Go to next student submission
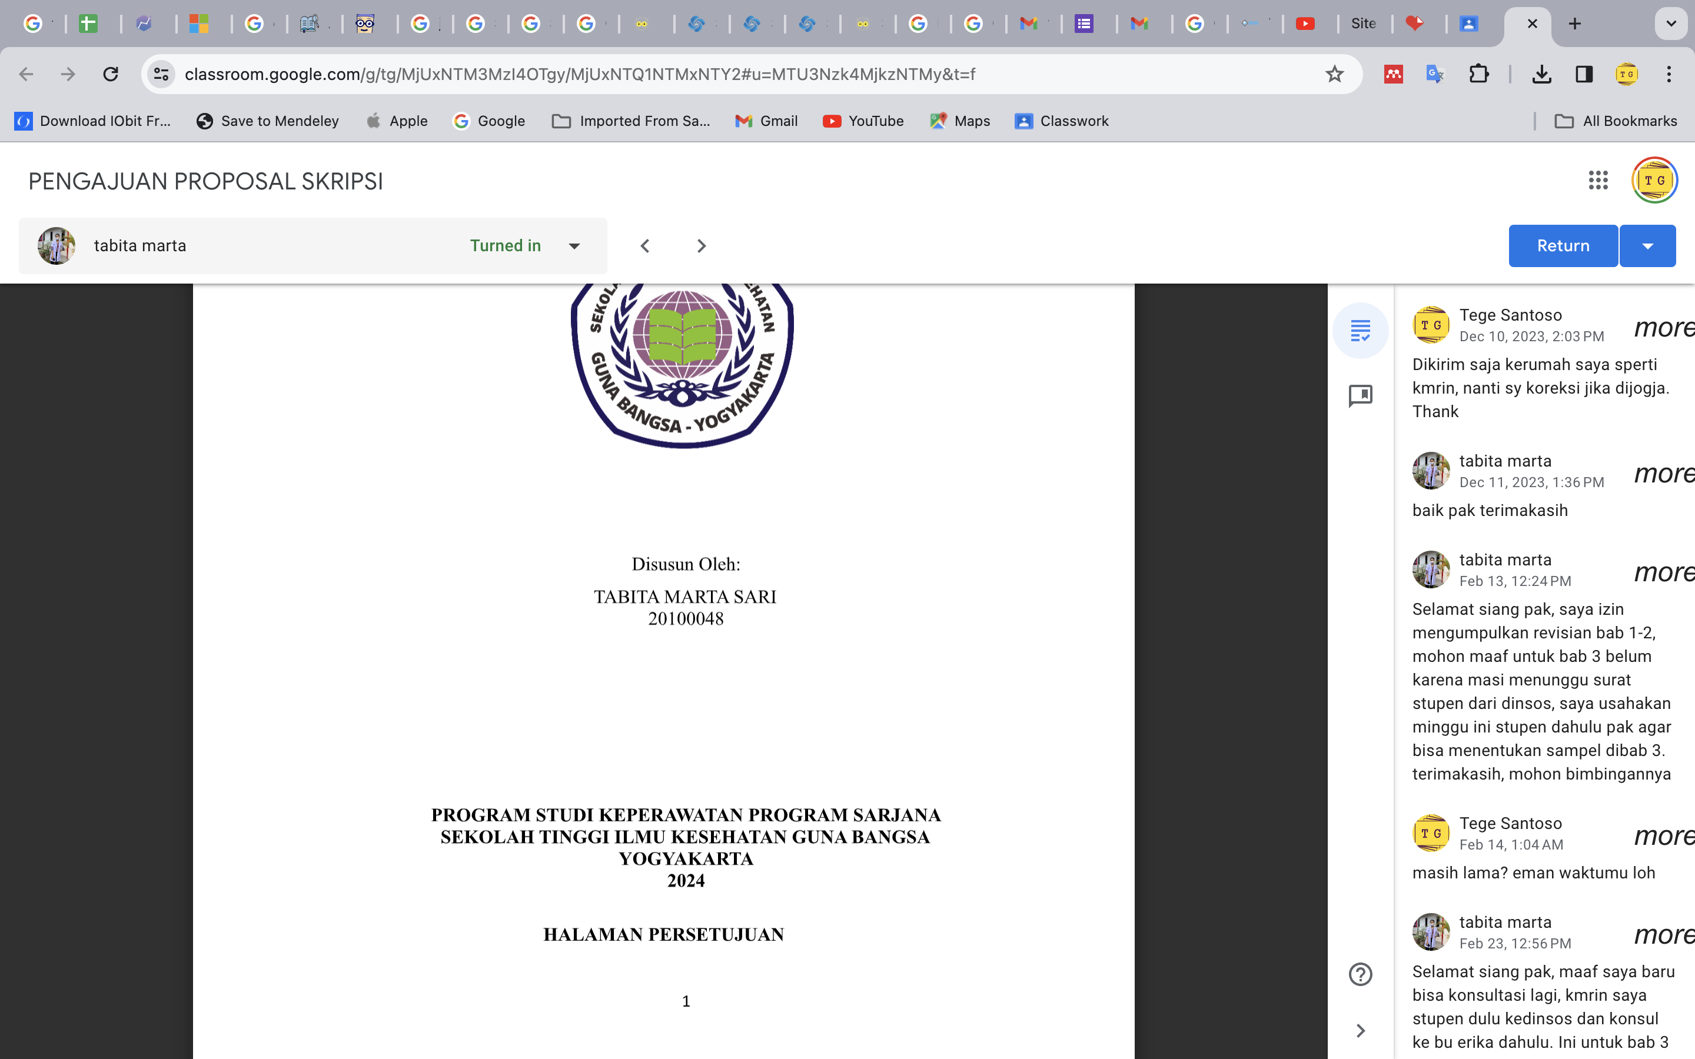 click(x=701, y=246)
